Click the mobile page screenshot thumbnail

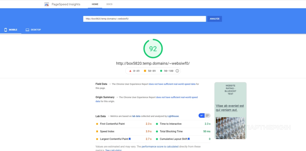tap(230, 111)
